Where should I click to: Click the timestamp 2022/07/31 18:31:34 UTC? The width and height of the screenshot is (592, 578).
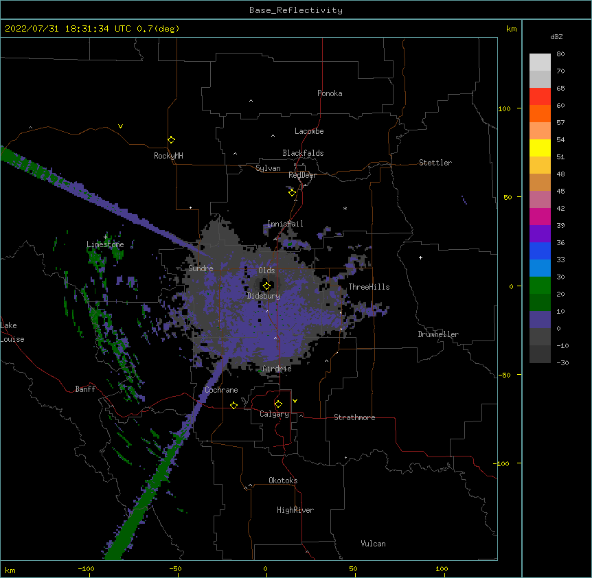point(68,29)
